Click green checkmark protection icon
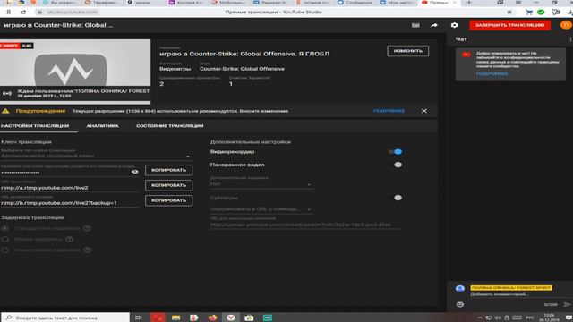Screen dimensions: 573x322 541,12
